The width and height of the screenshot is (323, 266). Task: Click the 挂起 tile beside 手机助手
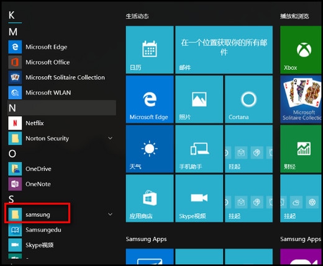tap(249, 149)
